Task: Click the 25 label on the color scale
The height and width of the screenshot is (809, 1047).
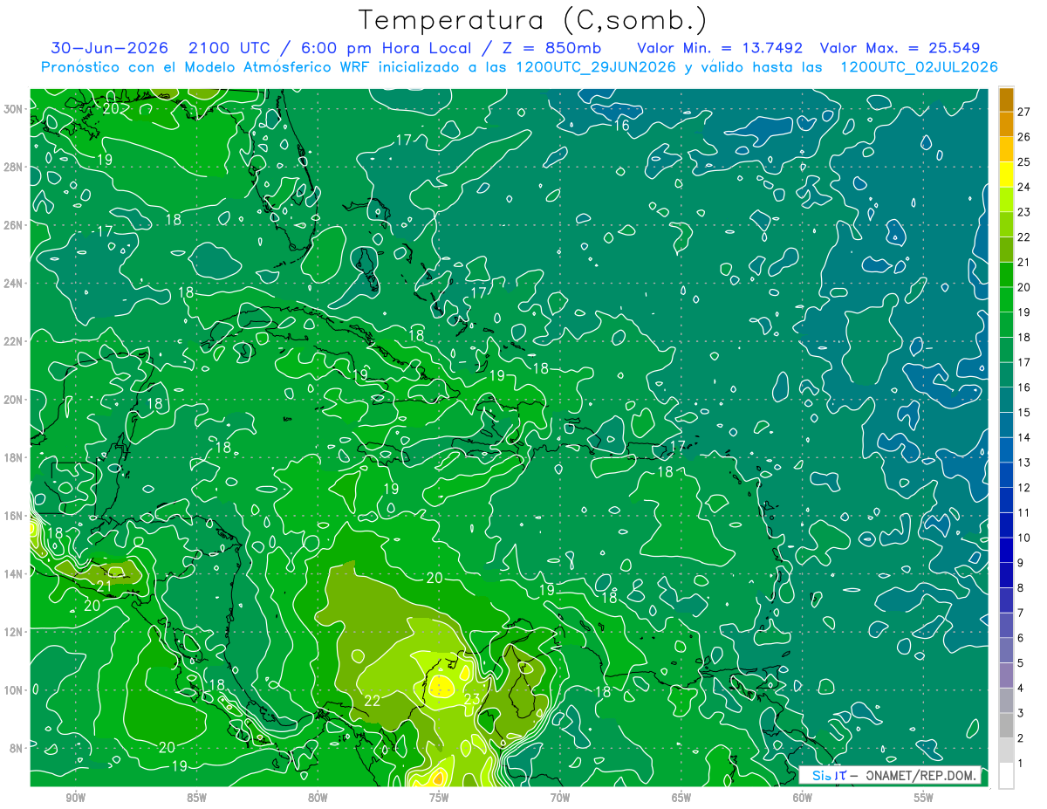Action: 1024,161
